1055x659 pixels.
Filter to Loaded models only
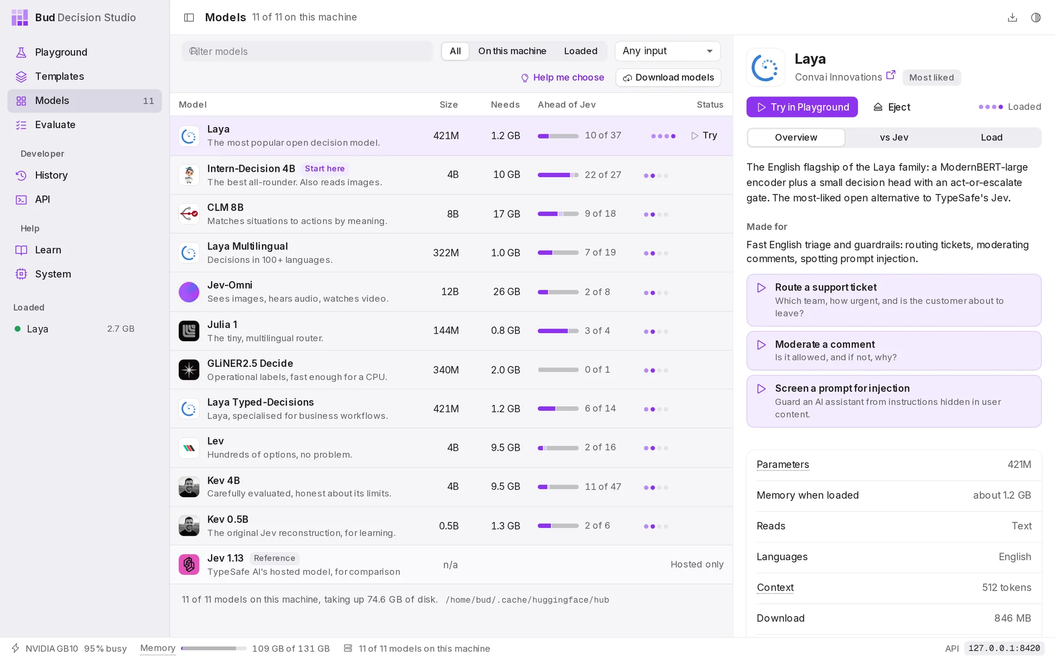[x=580, y=51]
